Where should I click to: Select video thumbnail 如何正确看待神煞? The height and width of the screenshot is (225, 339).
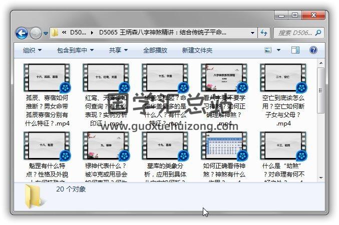(x=224, y=146)
